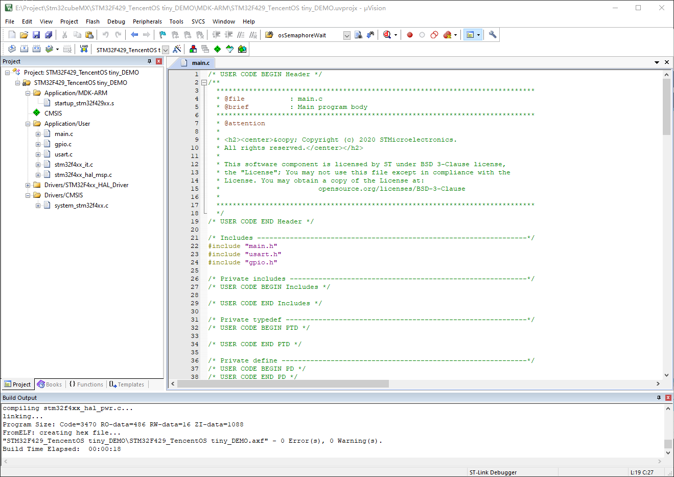Open the debug session dropdown arrow
Viewport: 674px width, 477px height.
[x=396, y=35]
